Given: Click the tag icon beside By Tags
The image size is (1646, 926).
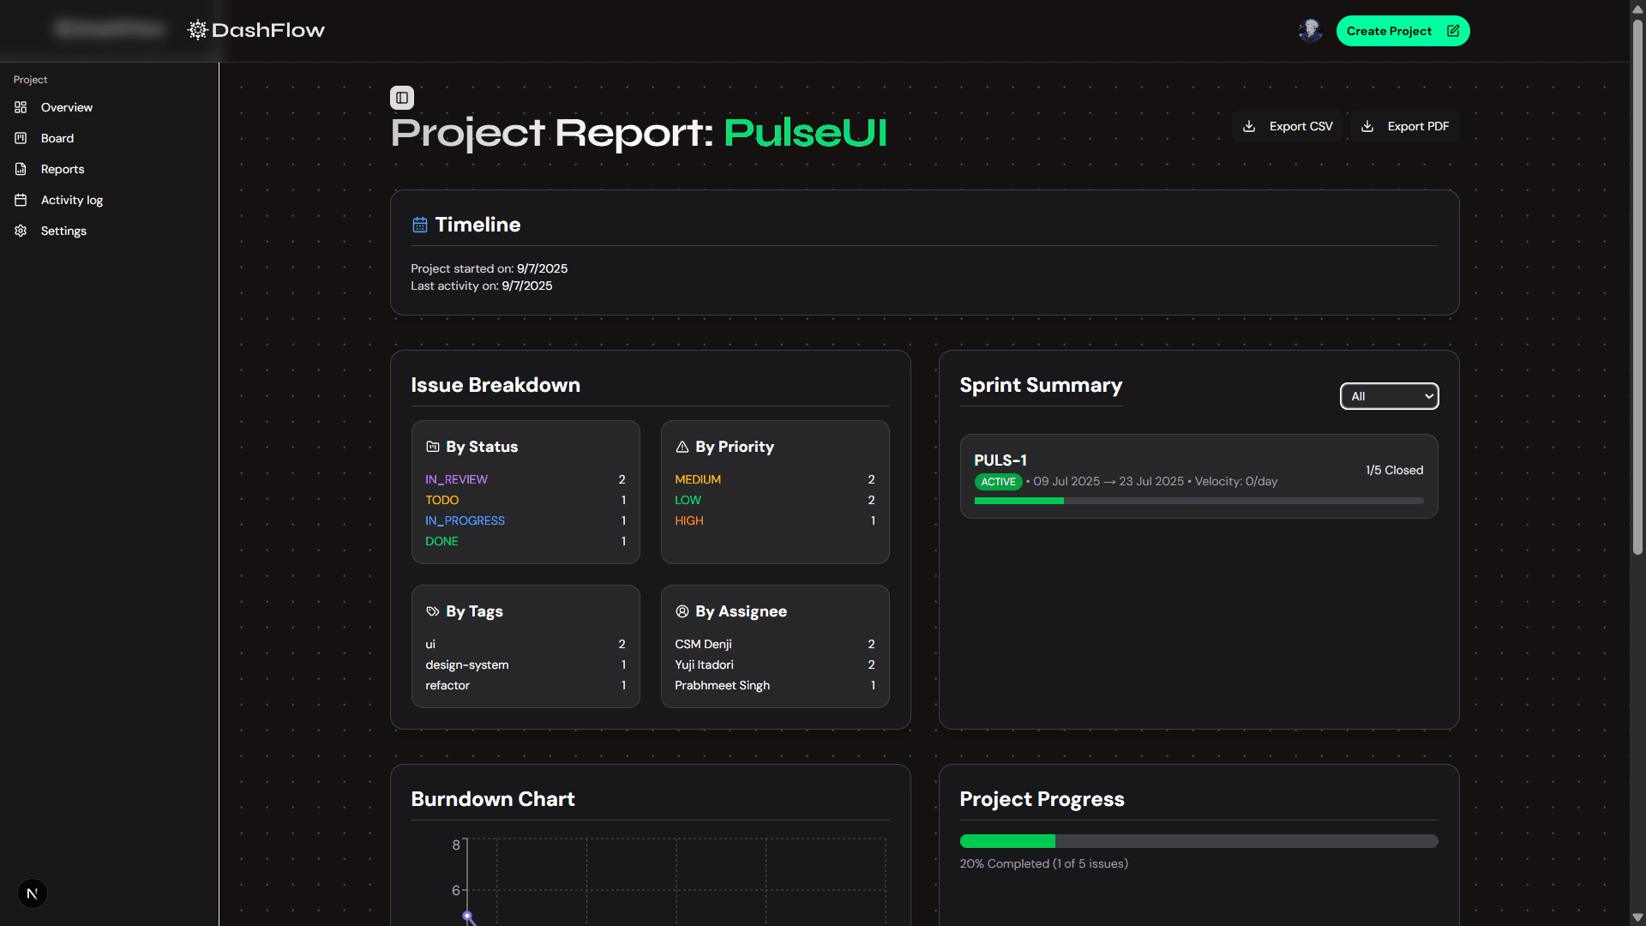Looking at the screenshot, I should tap(432, 611).
